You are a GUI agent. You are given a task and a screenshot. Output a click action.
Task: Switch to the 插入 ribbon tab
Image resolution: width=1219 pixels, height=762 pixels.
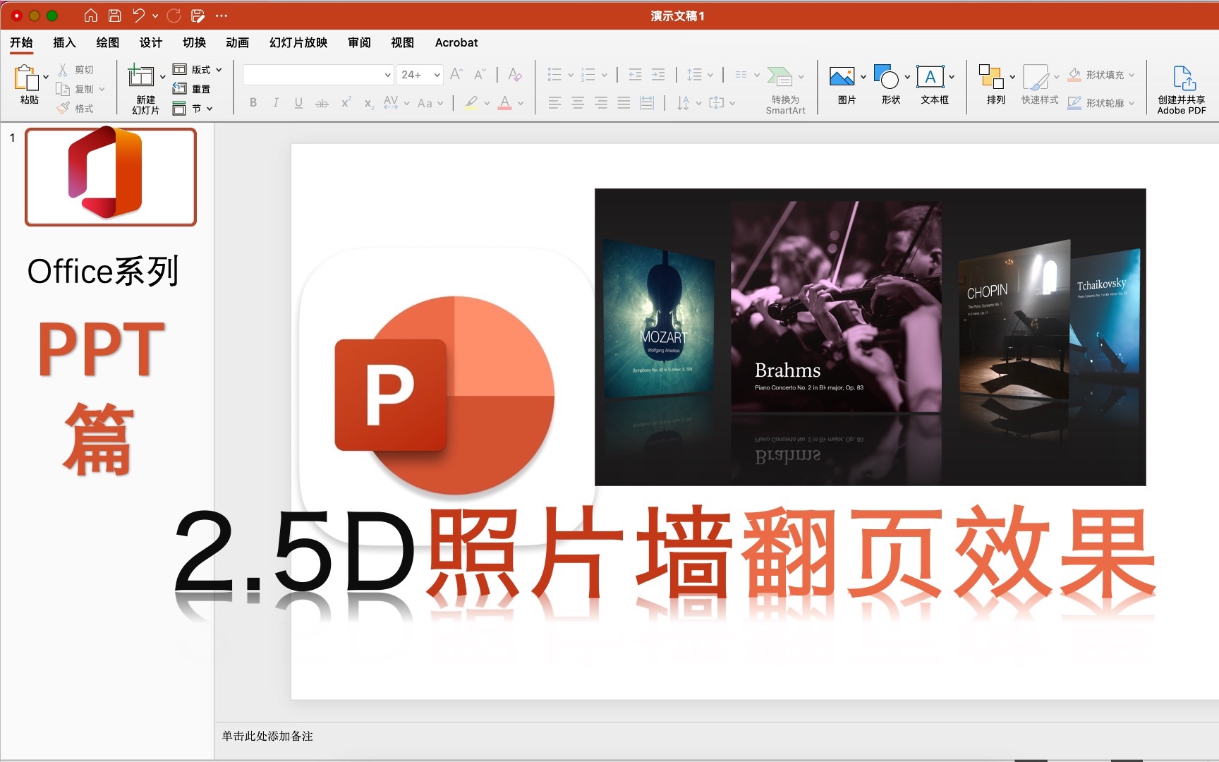click(x=63, y=42)
